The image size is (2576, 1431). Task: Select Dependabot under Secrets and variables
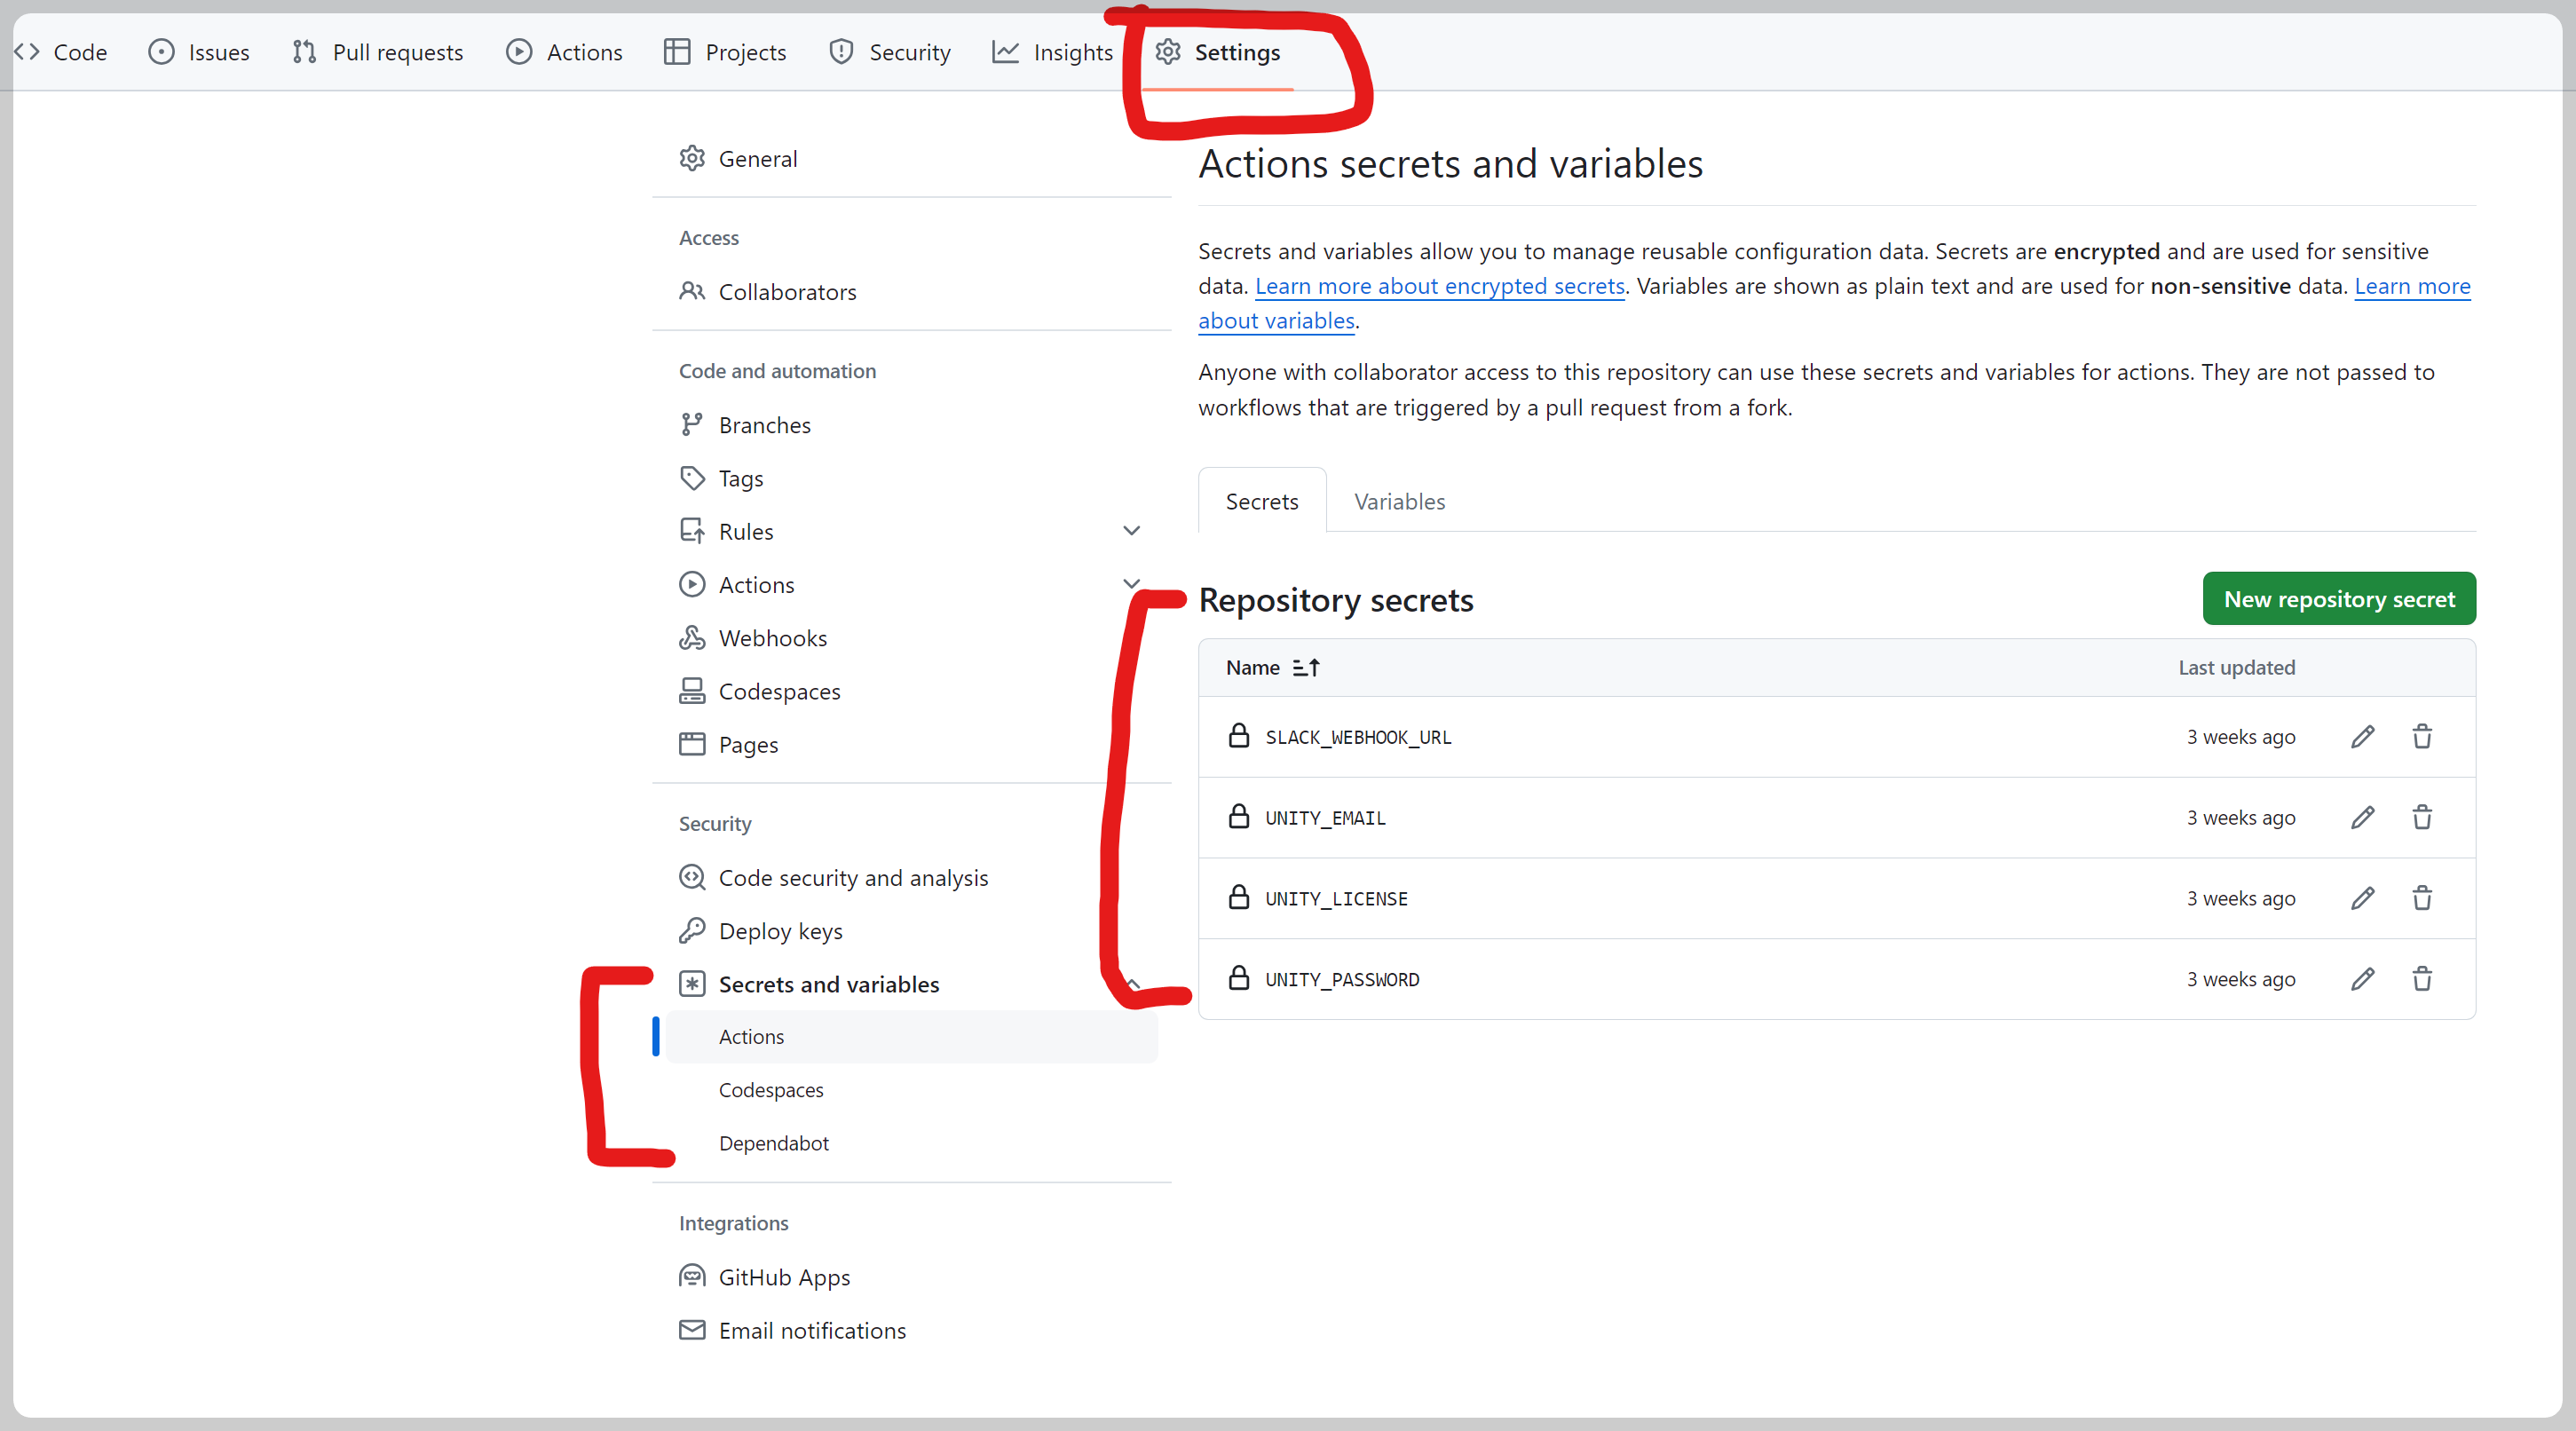[x=773, y=1143]
